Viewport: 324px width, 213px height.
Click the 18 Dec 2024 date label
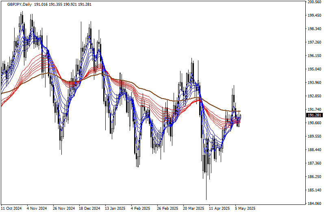(x=89, y=209)
